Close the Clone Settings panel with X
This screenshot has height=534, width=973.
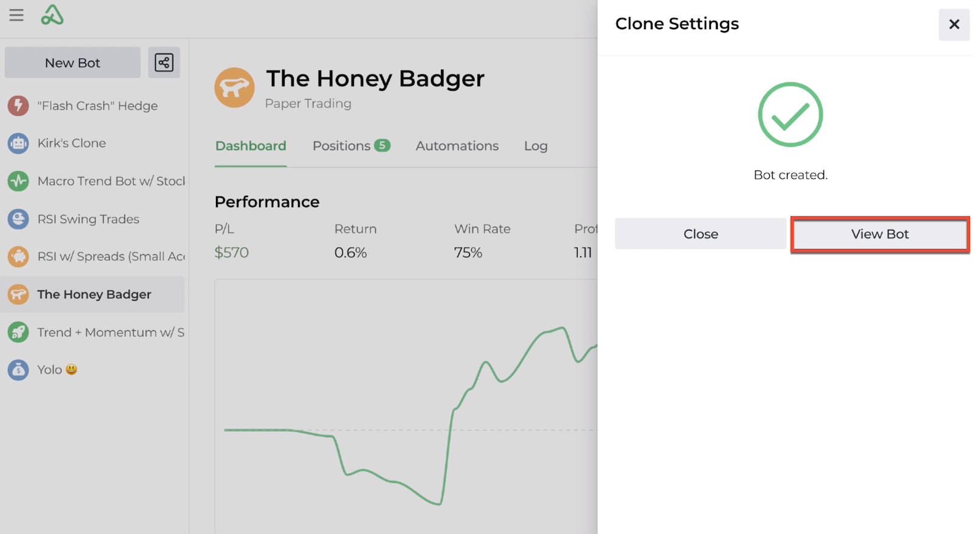(x=954, y=24)
